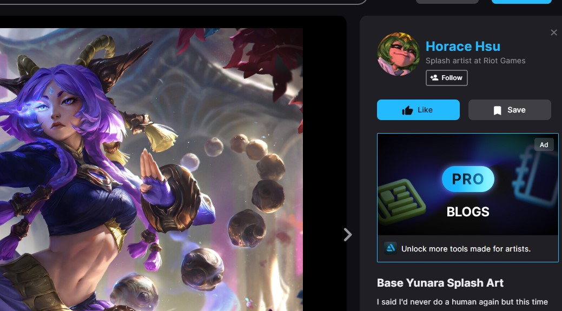562x311 pixels.
Task: Open Horace Hsu's profile avatar
Action: (399, 54)
